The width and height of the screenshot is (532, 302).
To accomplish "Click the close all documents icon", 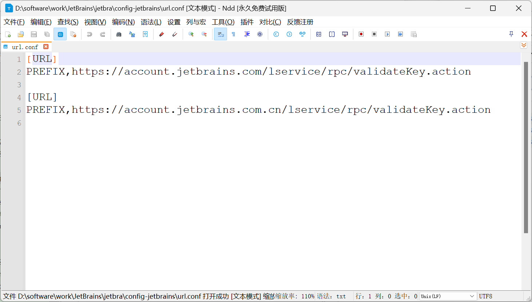I will click(73, 34).
